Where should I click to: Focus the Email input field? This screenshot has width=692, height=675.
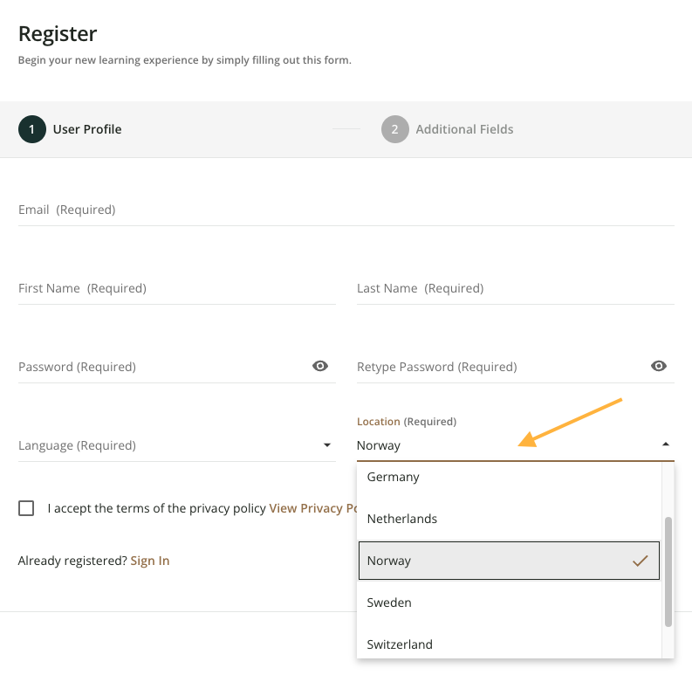(x=346, y=210)
